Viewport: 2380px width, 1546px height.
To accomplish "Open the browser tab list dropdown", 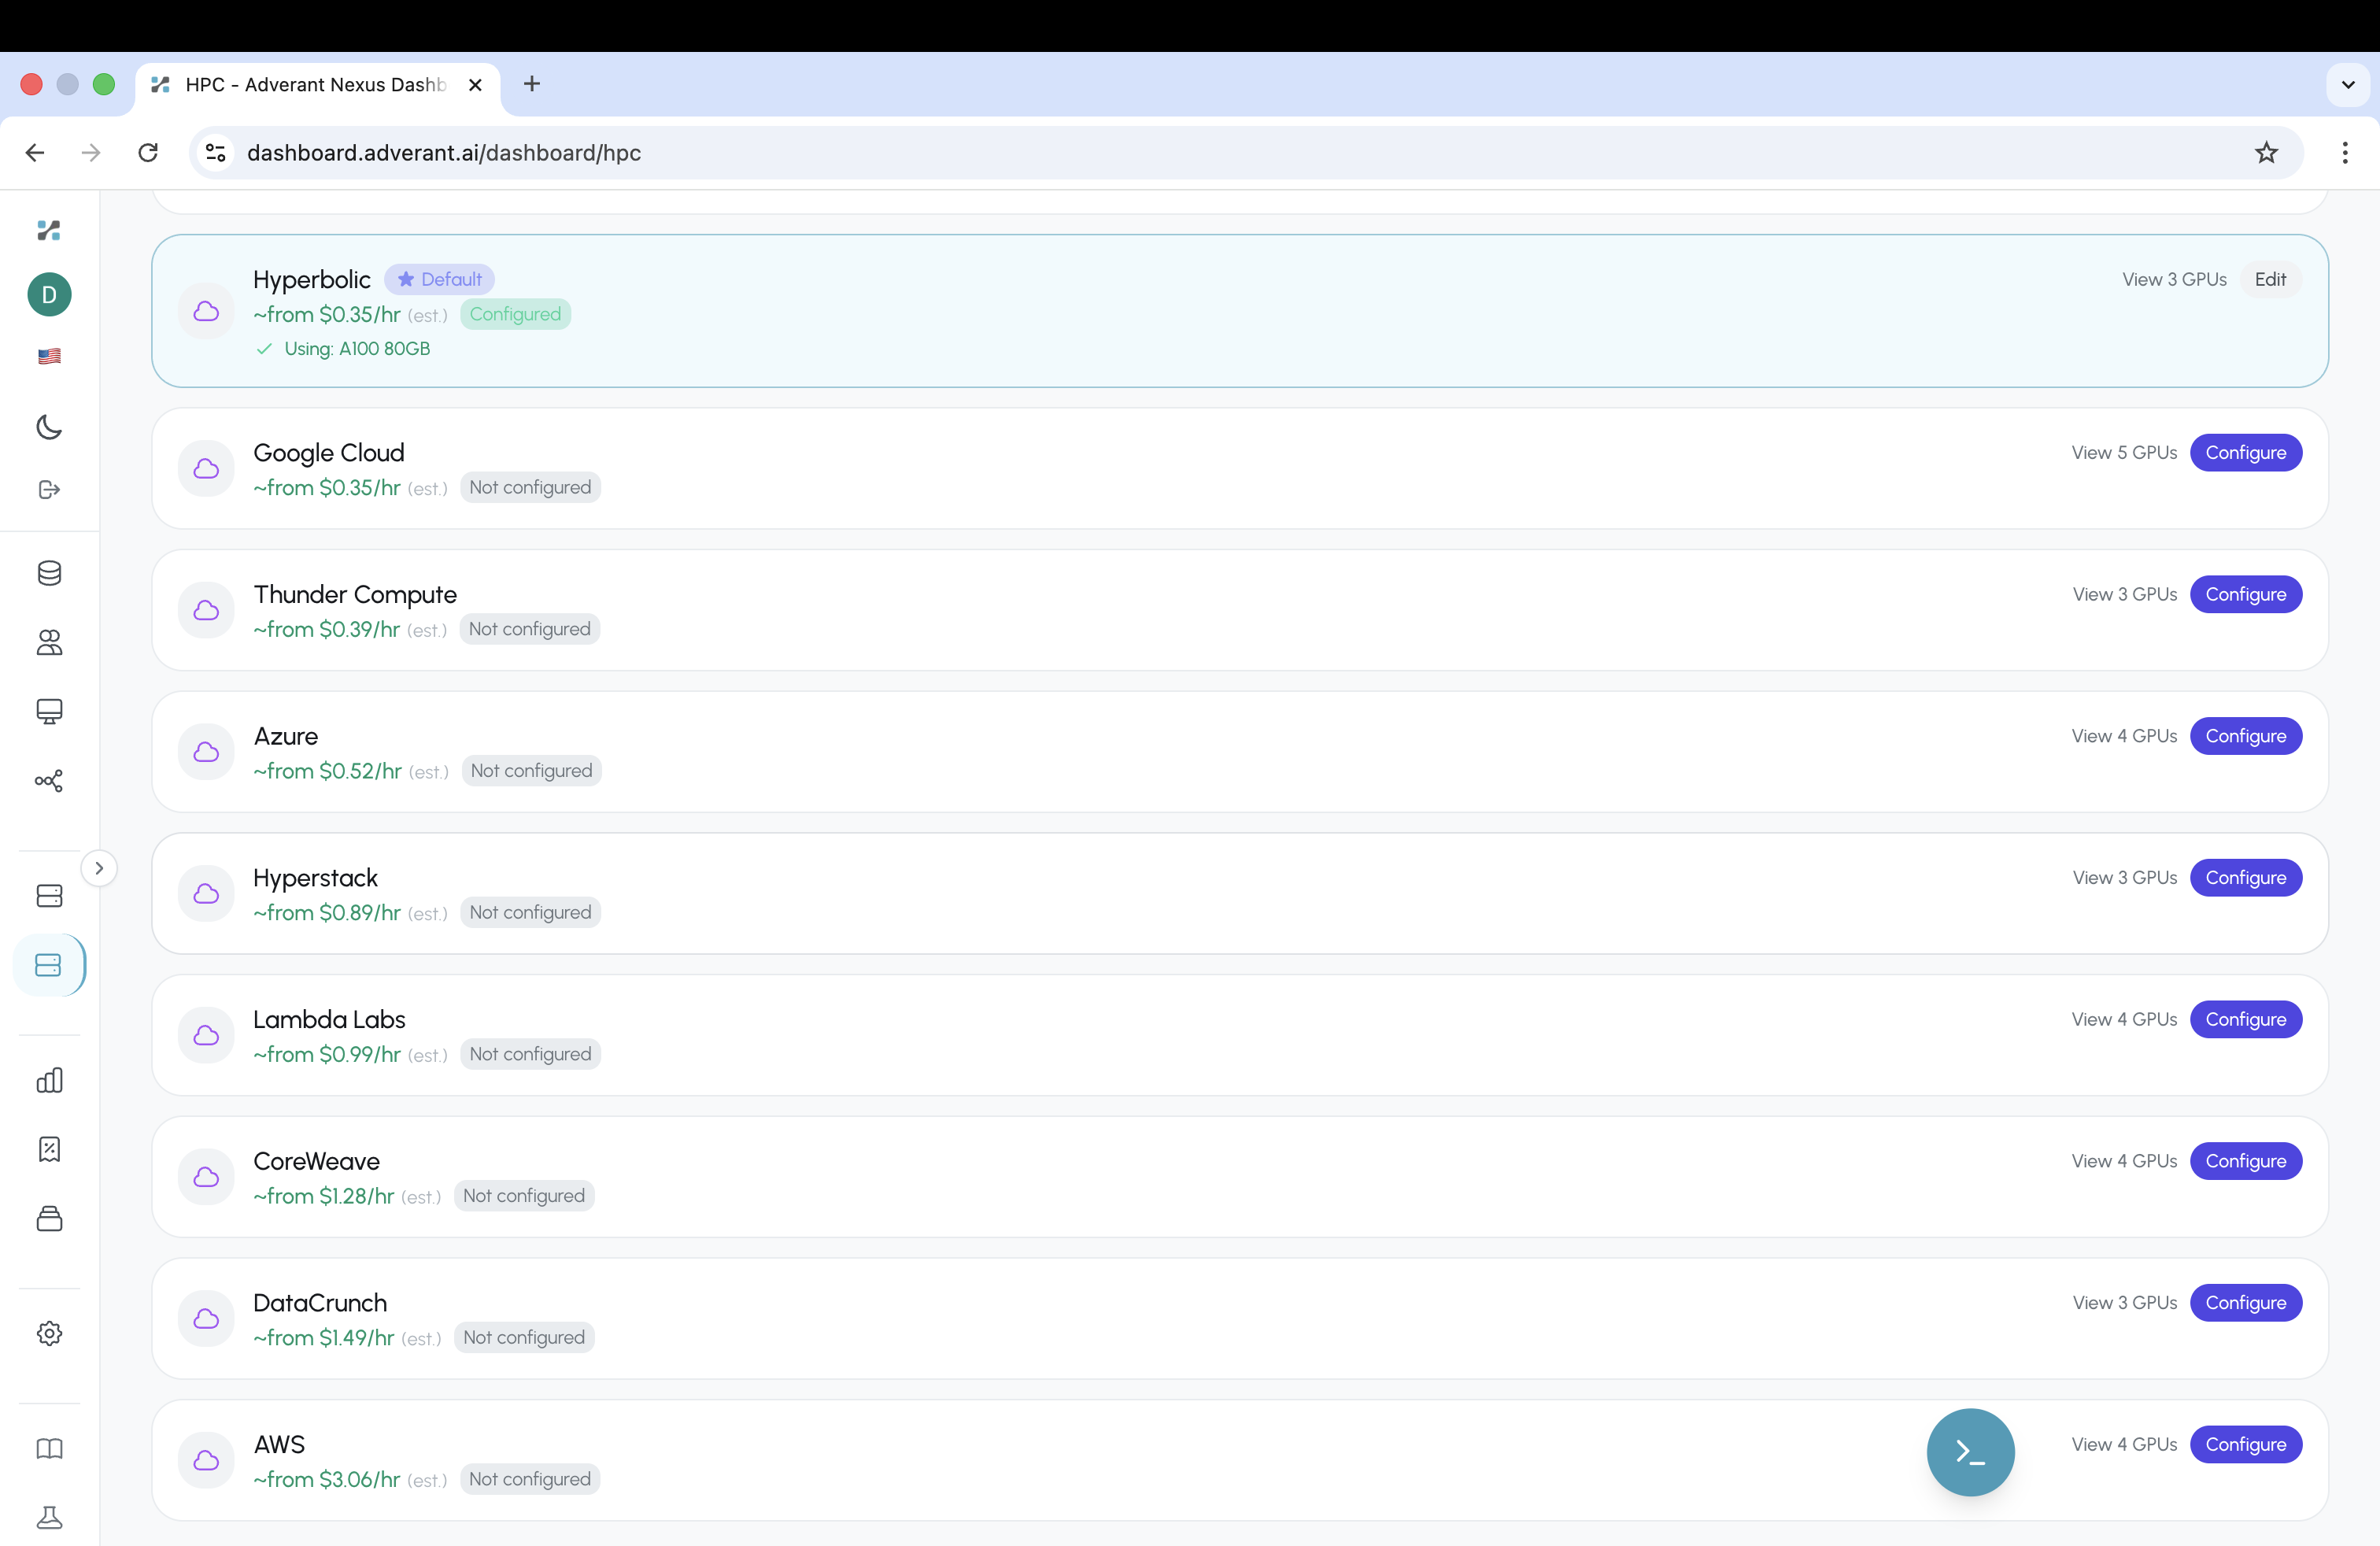I will tap(2348, 84).
